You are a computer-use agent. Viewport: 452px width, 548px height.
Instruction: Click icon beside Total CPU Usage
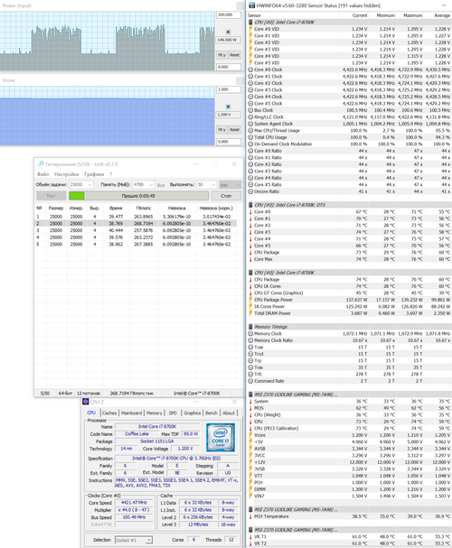click(x=250, y=137)
